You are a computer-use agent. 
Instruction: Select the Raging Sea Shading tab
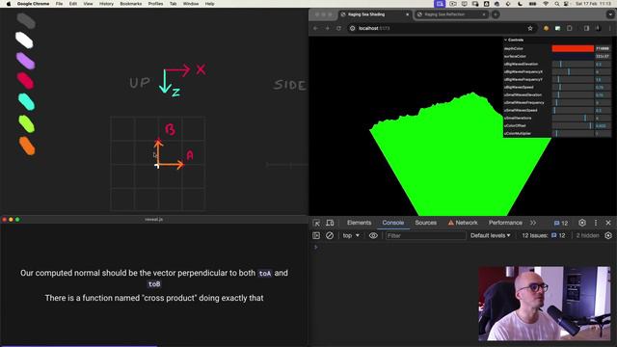pos(375,14)
